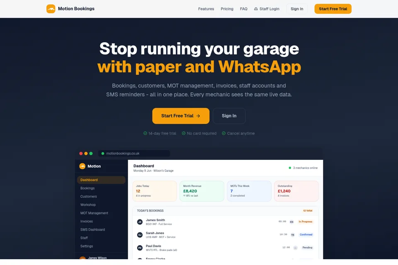The image size is (398, 265).
Task: Click the PD avatar for Paul Davis
Action: click(x=140, y=248)
